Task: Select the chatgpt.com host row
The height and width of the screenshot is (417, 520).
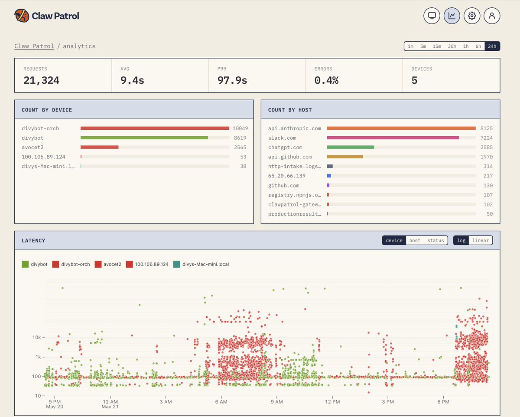Action: [380, 148]
